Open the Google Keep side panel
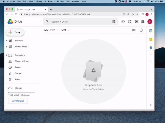The width and height of the screenshot is (165, 123). coord(151,39)
